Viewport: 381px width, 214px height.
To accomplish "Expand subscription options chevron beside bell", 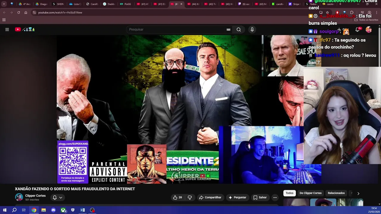I will [61, 197].
